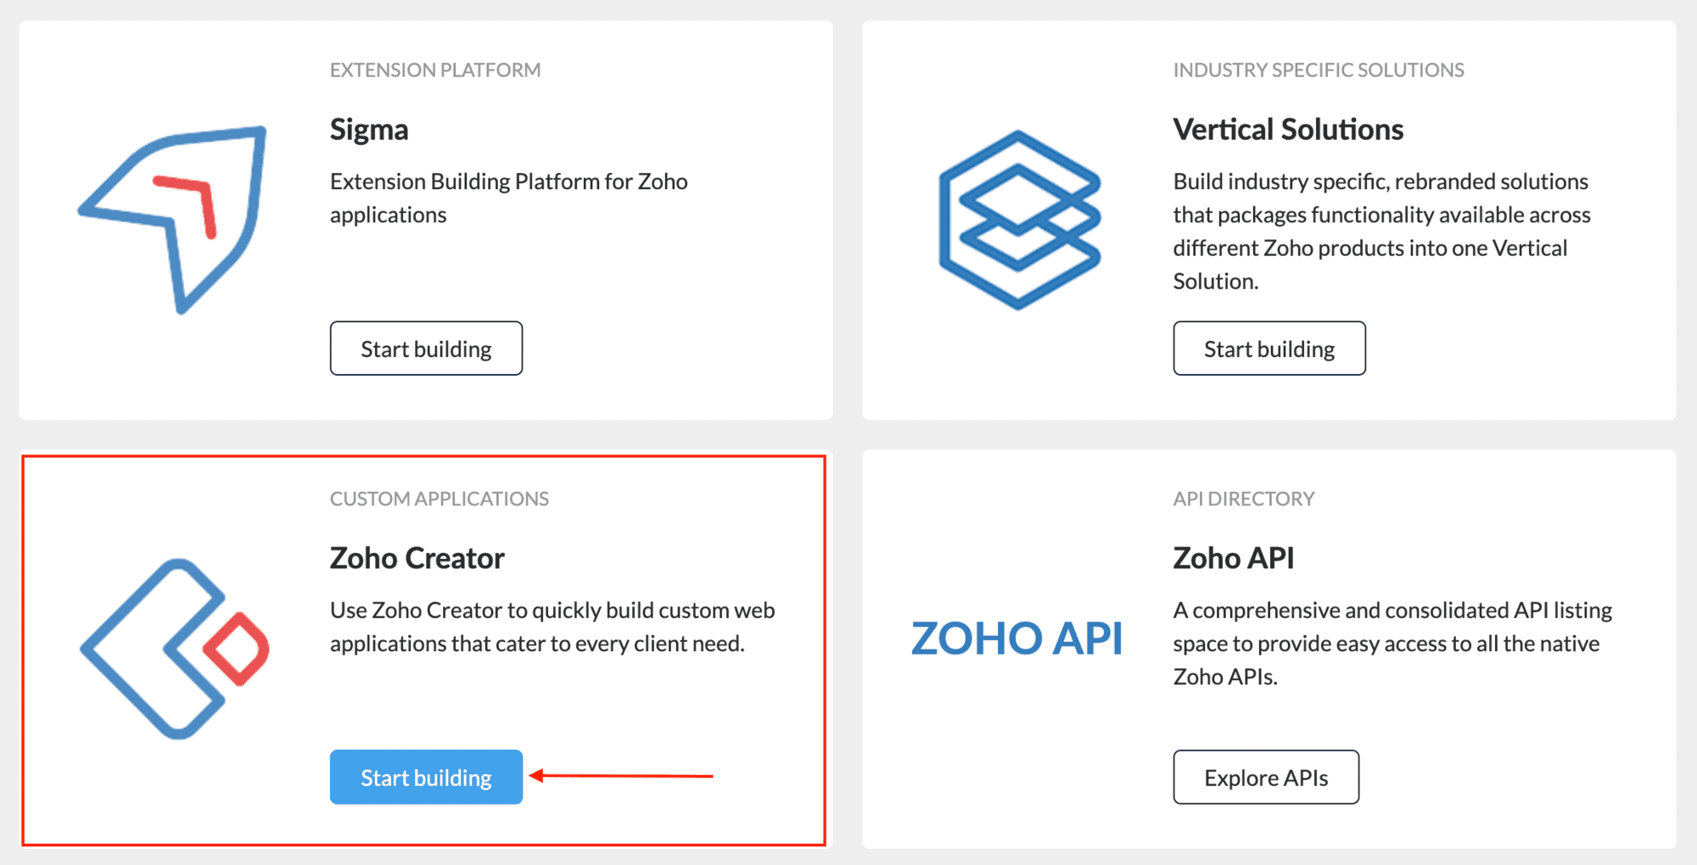Click 'Use Zoho Creator to quickly build' description

pyautogui.click(x=552, y=627)
